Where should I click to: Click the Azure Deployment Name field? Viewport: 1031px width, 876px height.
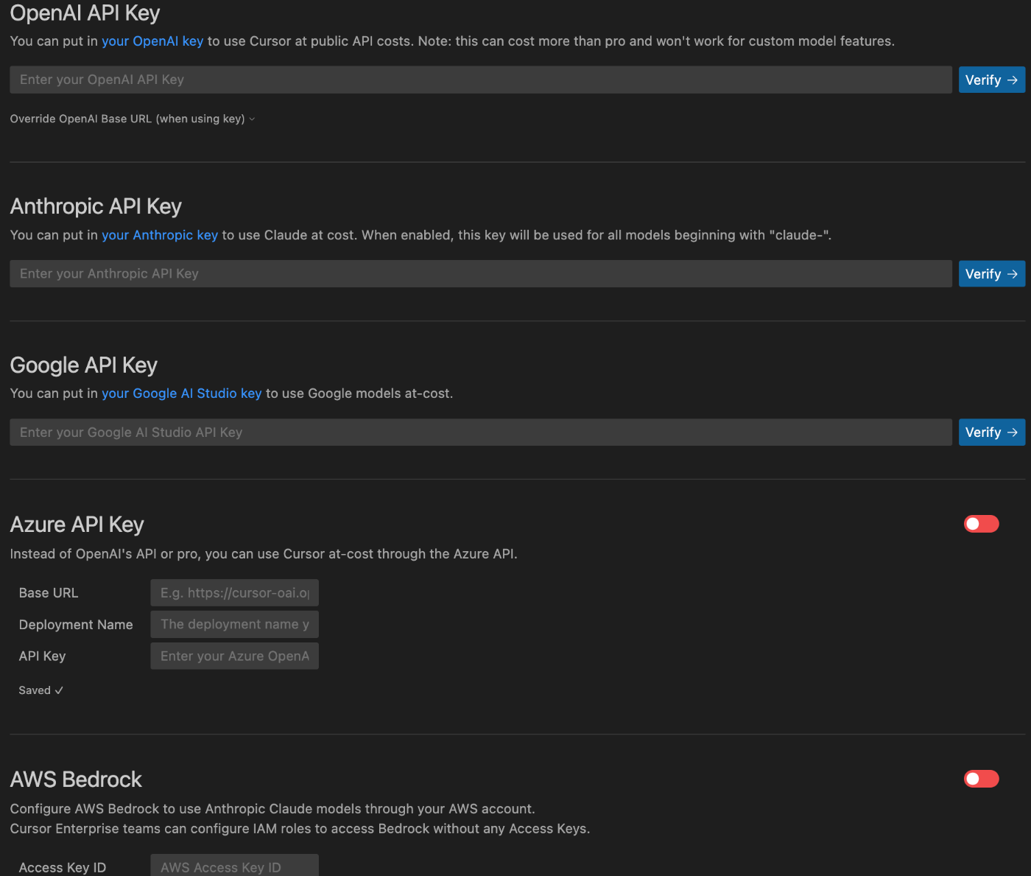tap(234, 624)
